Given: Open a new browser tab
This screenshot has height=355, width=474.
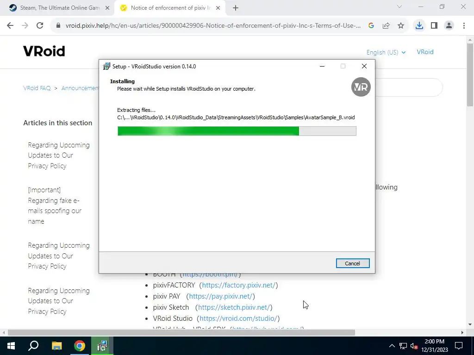Looking at the screenshot, I should click(x=236, y=8).
